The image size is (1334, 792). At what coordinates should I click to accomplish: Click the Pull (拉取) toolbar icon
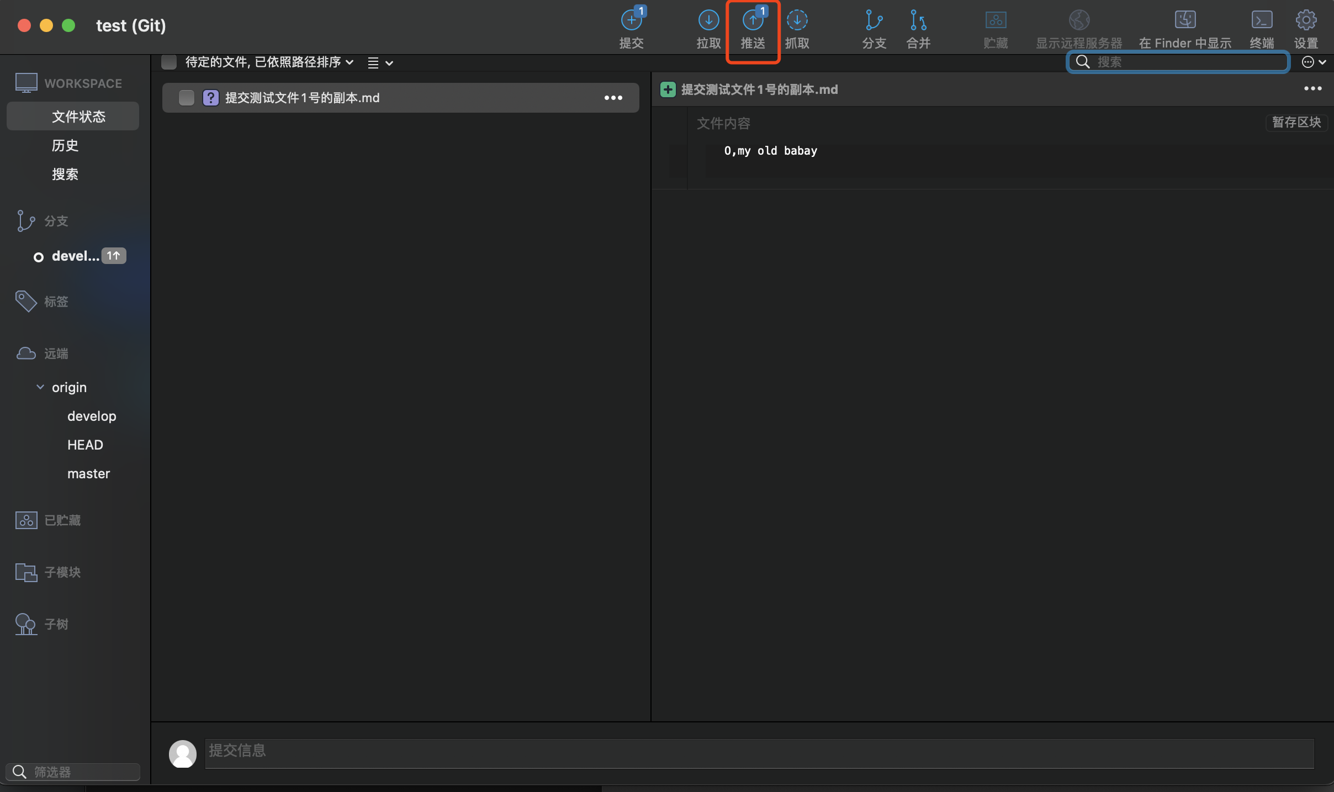(708, 20)
